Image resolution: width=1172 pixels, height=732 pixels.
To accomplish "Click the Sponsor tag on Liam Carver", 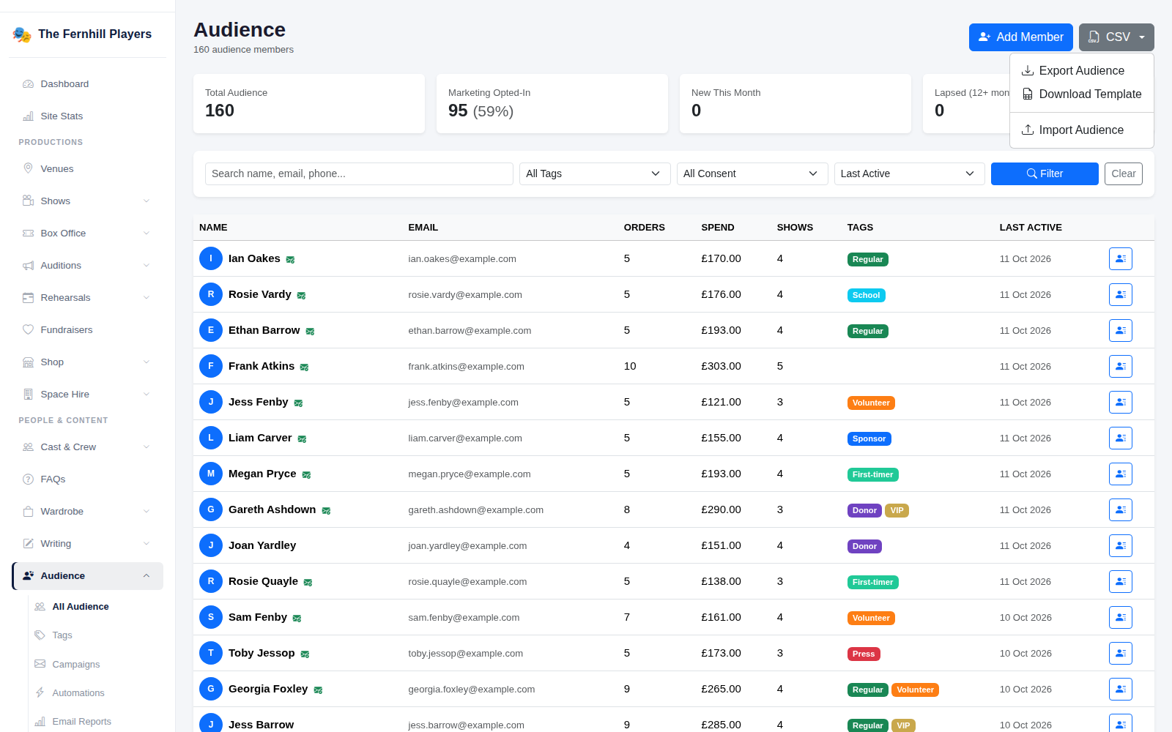I will pos(869,439).
